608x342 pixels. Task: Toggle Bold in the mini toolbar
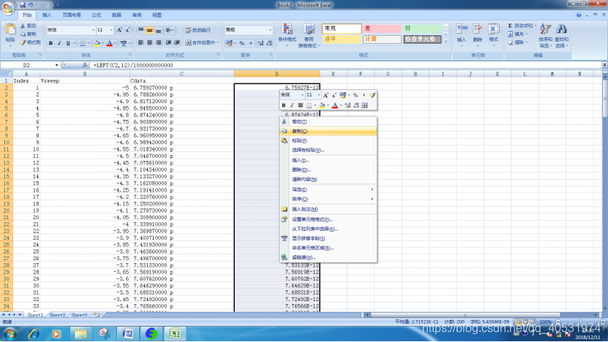point(283,105)
